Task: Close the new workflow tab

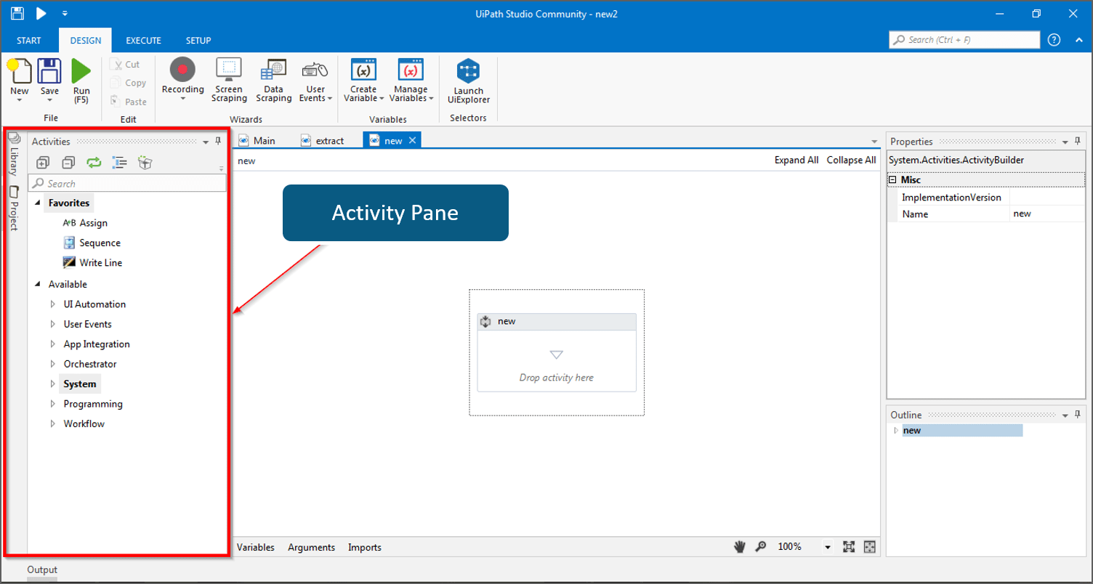Action: coord(412,140)
